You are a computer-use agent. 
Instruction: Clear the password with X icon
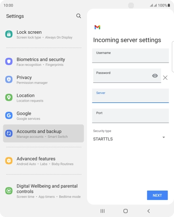pos(165,78)
